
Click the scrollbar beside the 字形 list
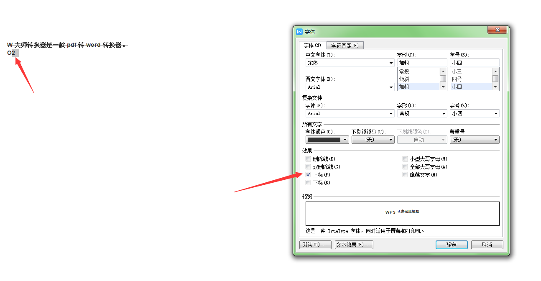coord(444,79)
